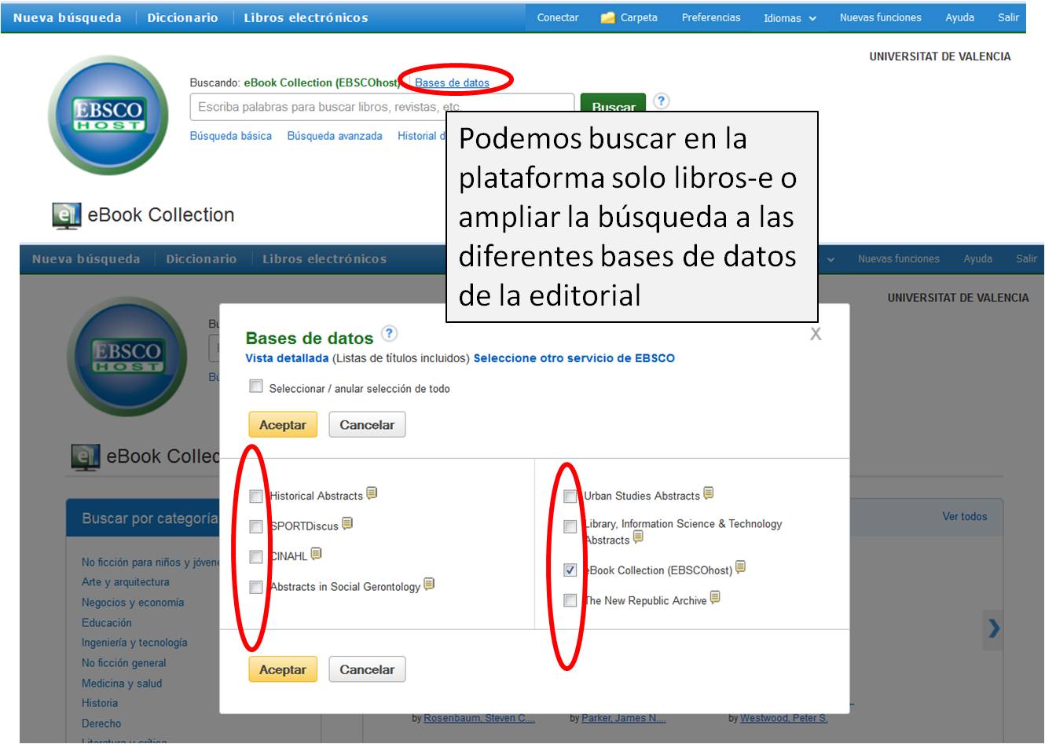Click Ayuda in the lower page bar
1045x744 pixels.
point(977,258)
